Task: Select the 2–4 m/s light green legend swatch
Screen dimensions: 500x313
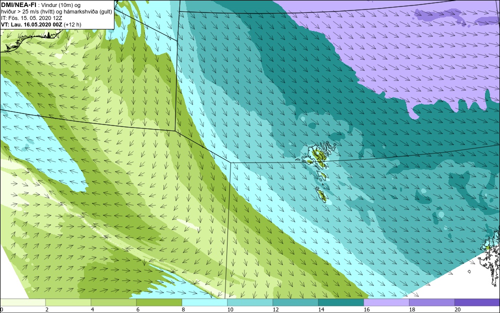Action: click(x=68, y=302)
